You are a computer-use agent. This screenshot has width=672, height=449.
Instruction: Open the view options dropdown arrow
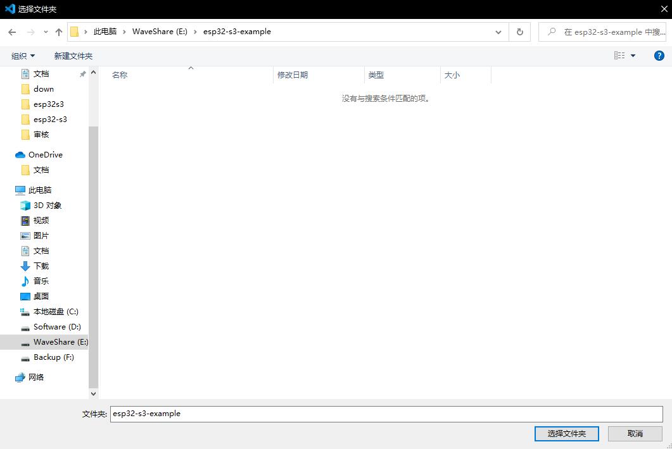[x=633, y=56]
